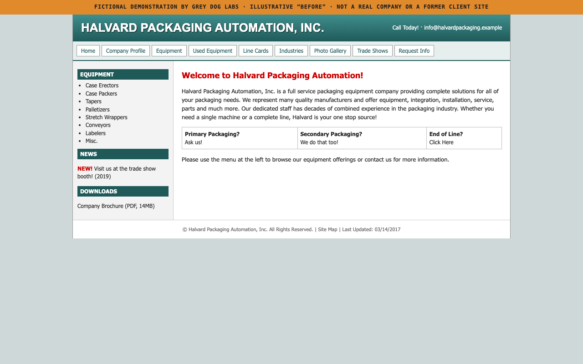Image resolution: width=583 pixels, height=364 pixels.
Task: Select Used Equipment in the navigation bar
Action: coord(213,51)
